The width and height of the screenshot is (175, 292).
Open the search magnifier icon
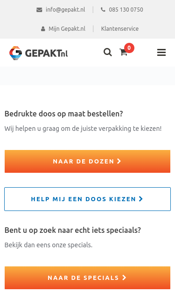(108, 52)
